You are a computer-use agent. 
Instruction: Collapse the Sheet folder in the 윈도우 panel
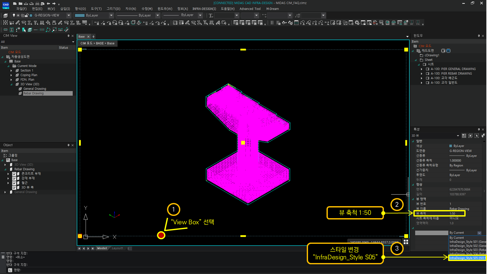[x=416, y=60]
